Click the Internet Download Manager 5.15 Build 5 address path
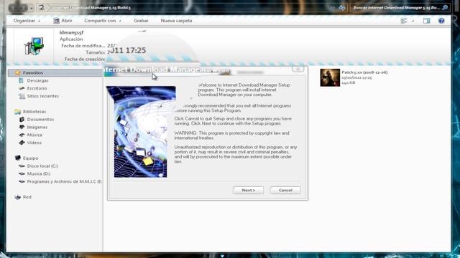The width and height of the screenshot is (460, 258). (92, 8)
